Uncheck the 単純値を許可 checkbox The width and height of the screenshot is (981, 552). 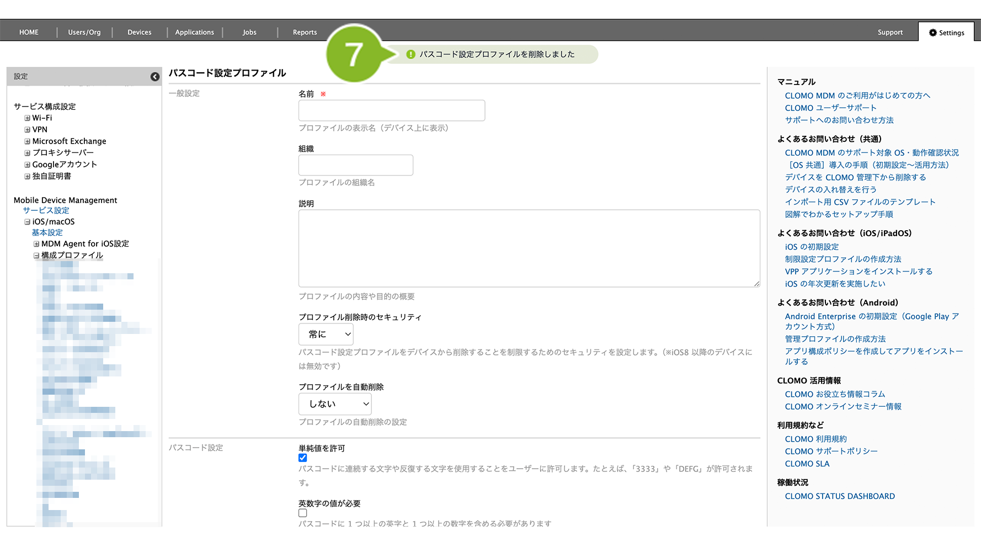[x=303, y=458]
